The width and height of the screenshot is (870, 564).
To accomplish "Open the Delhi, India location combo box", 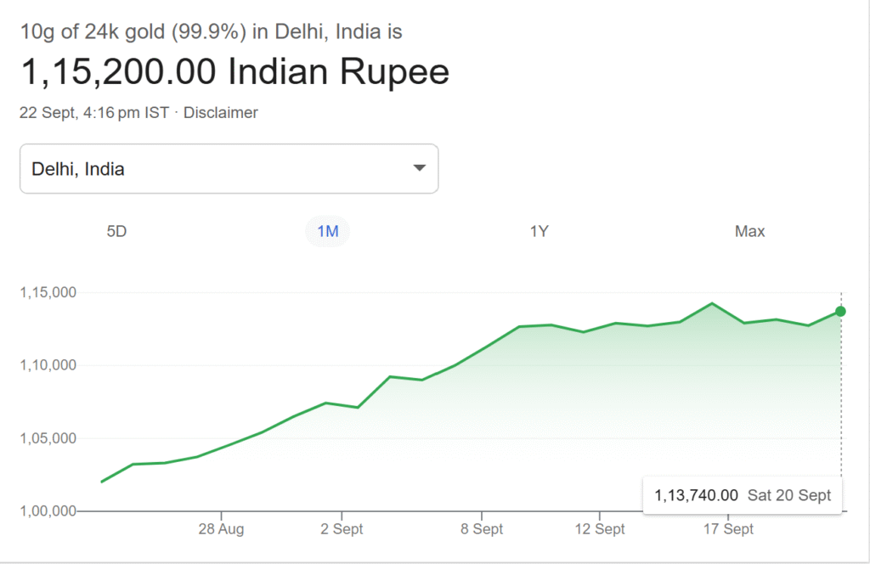I will point(229,168).
